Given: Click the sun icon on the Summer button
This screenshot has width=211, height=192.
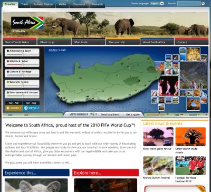Looking at the screenshot, I should coord(8,108).
